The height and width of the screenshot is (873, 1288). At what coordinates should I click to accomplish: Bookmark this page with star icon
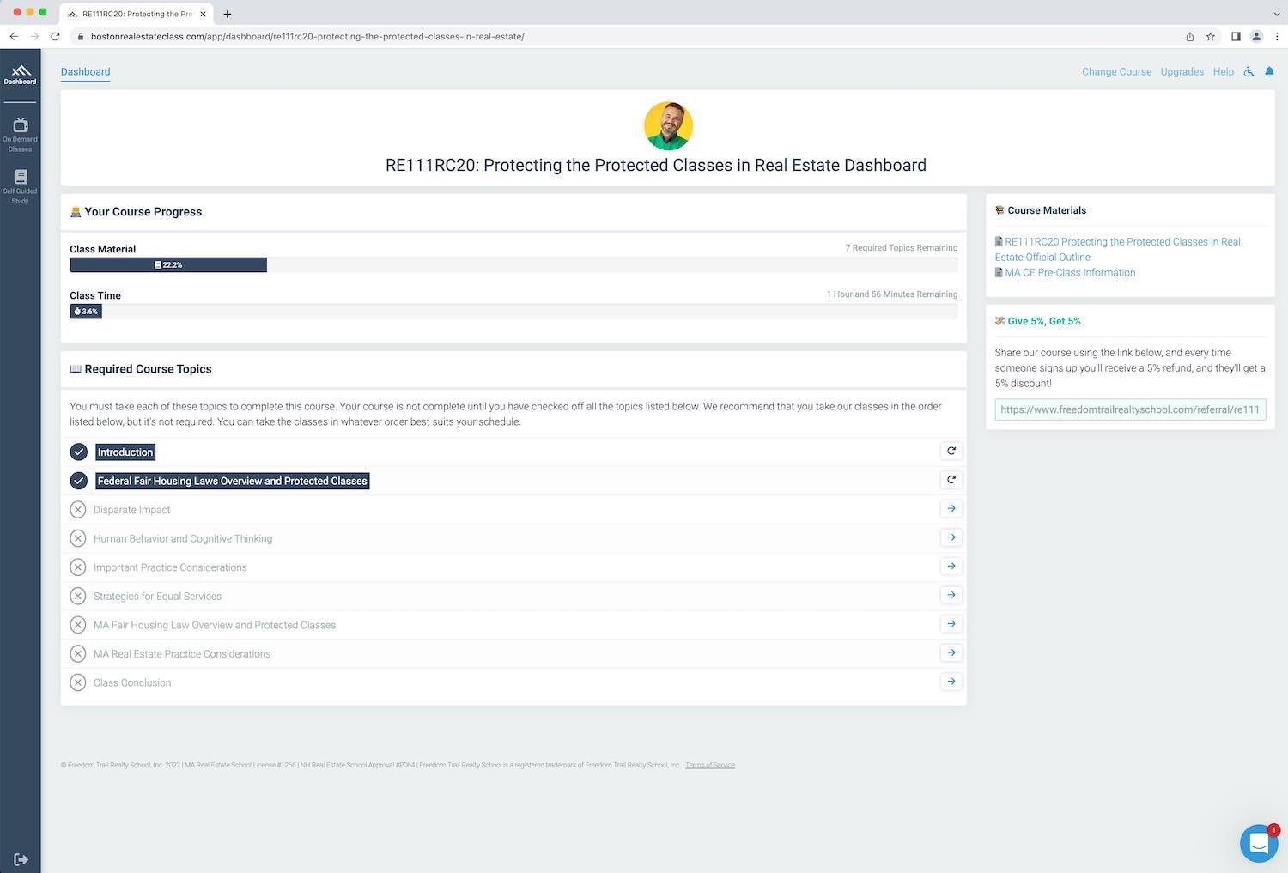[1211, 37]
